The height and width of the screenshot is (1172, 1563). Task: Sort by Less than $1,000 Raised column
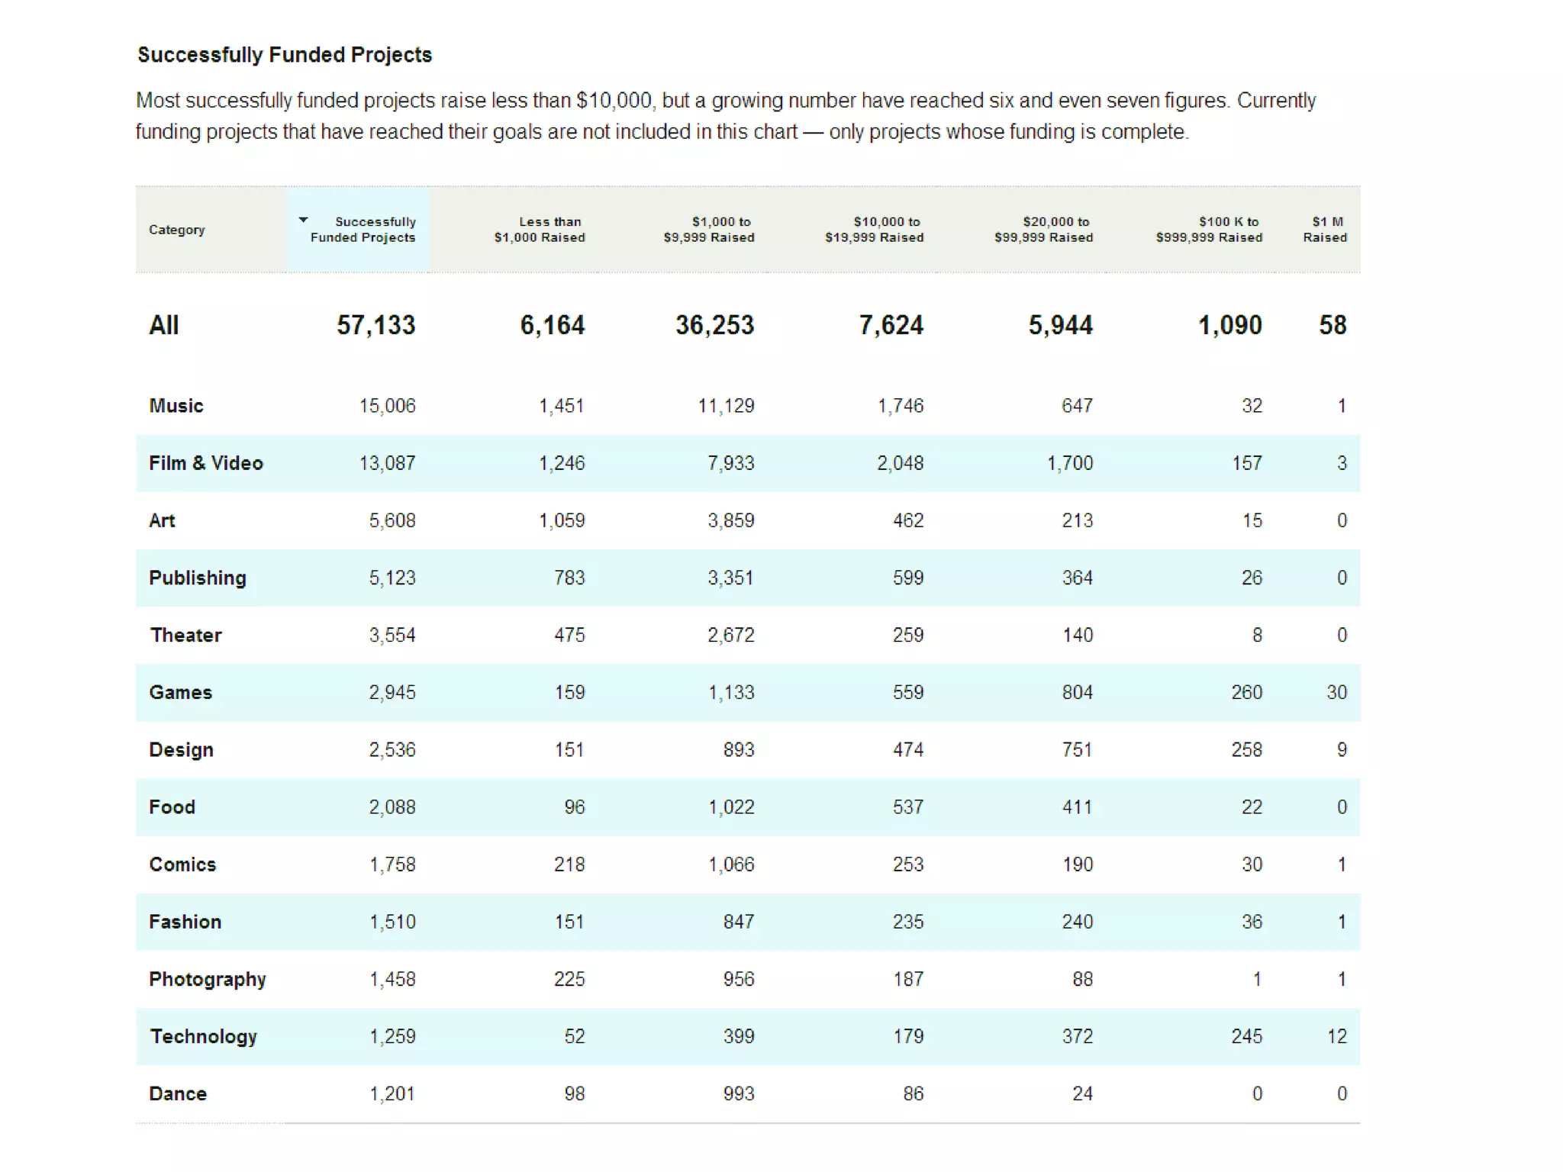[539, 230]
